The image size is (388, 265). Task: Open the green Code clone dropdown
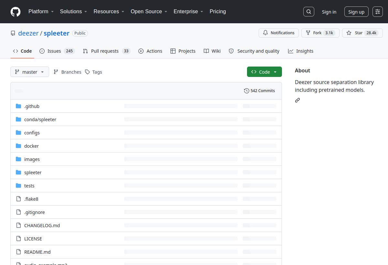tap(264, 72)
